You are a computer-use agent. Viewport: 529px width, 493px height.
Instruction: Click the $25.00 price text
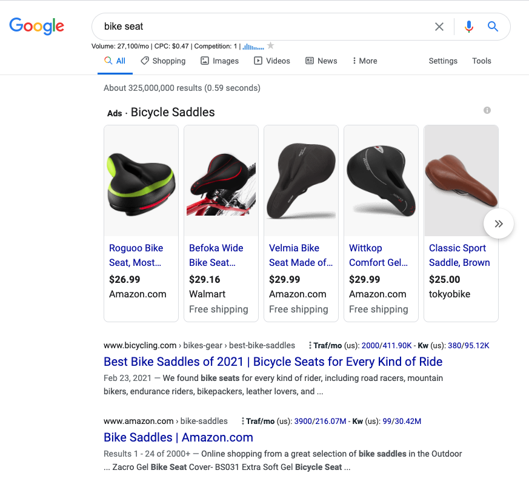tap(444, 280)
